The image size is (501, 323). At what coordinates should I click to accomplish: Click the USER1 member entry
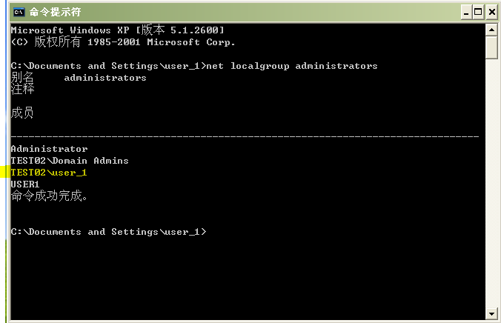(25, 184)
